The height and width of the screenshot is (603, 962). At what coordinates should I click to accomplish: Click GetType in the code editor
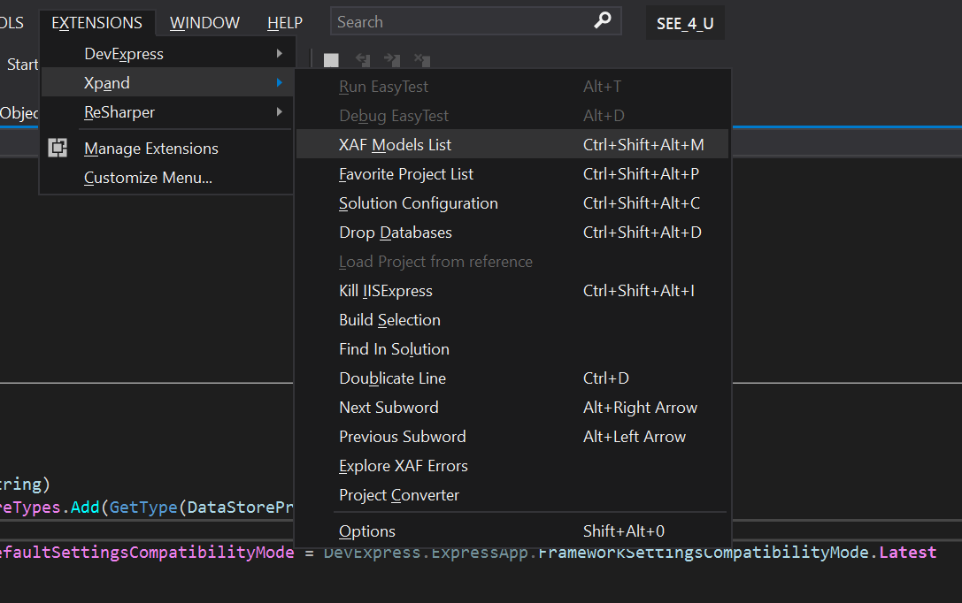click(143, 508)
